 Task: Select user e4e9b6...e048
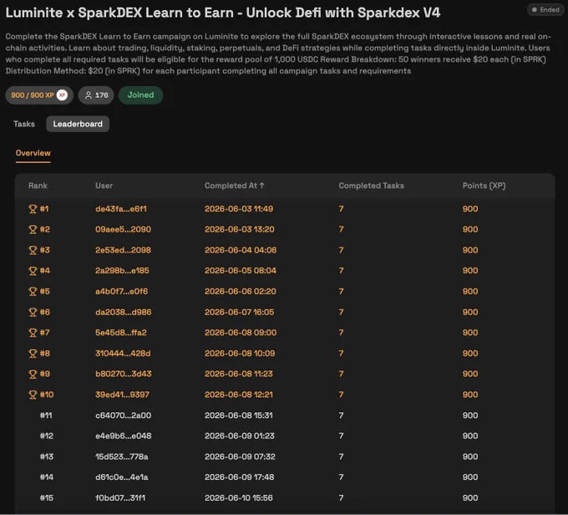(123, 436)
